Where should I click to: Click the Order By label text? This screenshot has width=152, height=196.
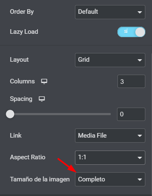(x=22, y=12)
